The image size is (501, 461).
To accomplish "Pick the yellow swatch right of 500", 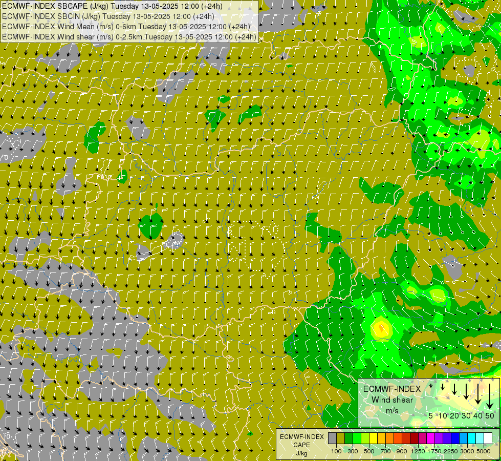I will pos(373,438).
